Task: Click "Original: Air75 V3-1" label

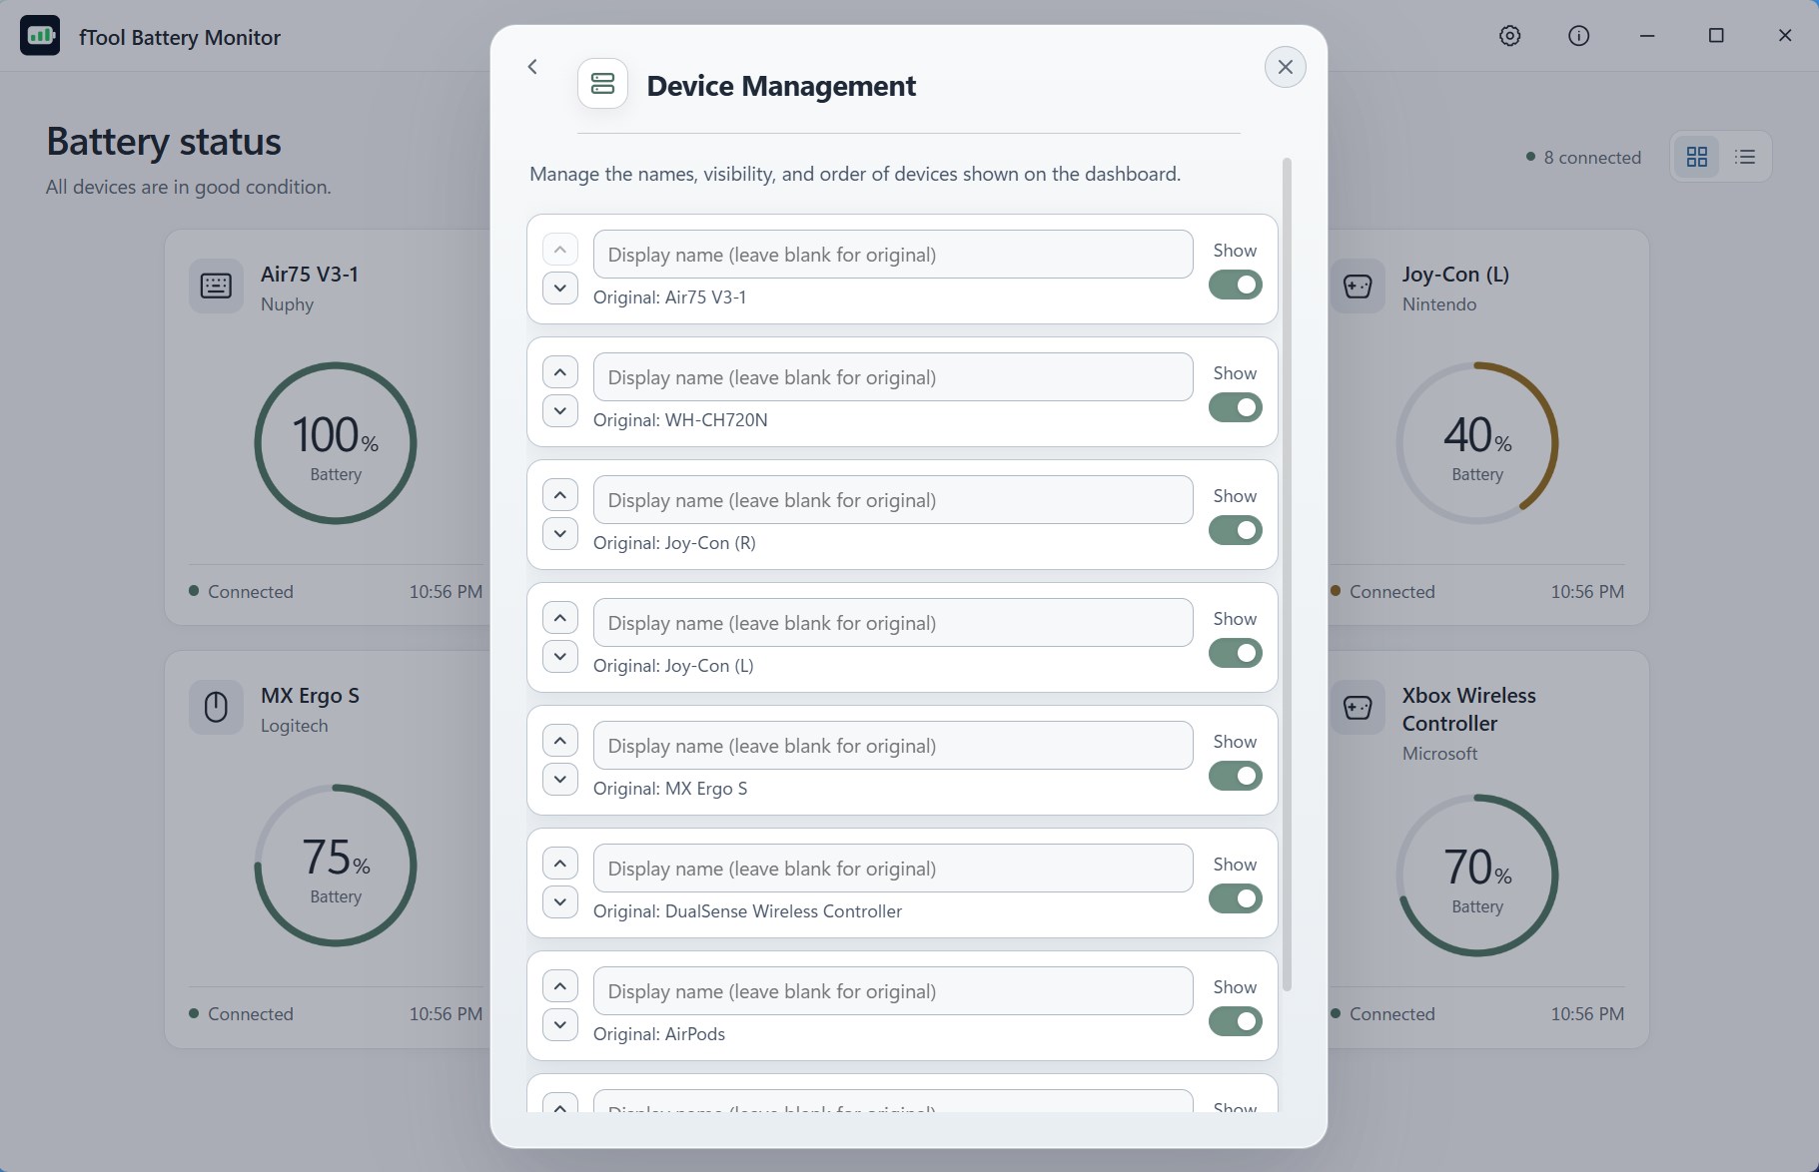Action: click(x=669, y=297)
